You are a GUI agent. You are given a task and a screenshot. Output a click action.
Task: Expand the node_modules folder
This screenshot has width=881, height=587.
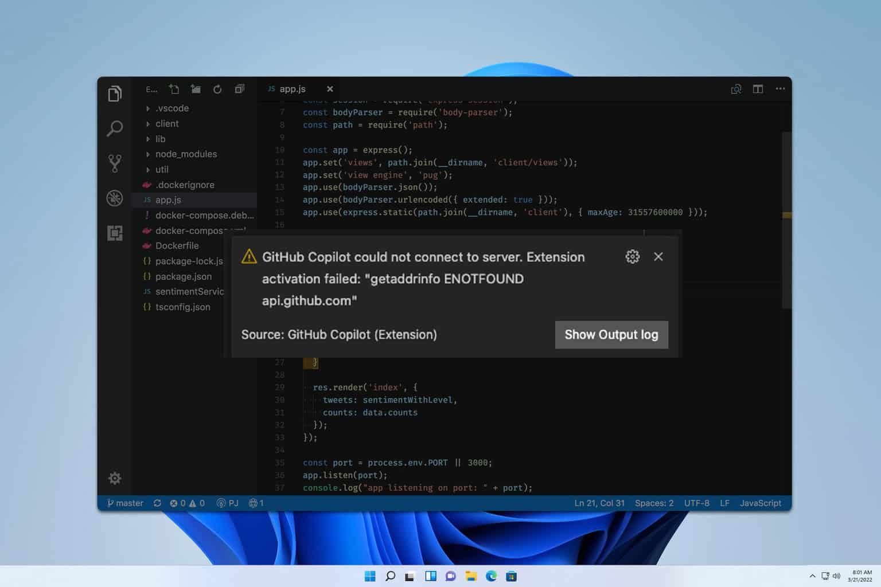tap(195, 154)
